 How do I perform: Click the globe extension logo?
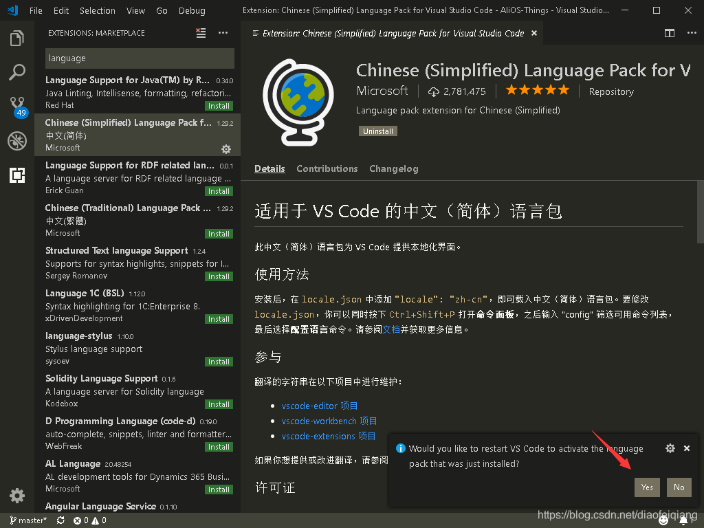tap(298, 102)
